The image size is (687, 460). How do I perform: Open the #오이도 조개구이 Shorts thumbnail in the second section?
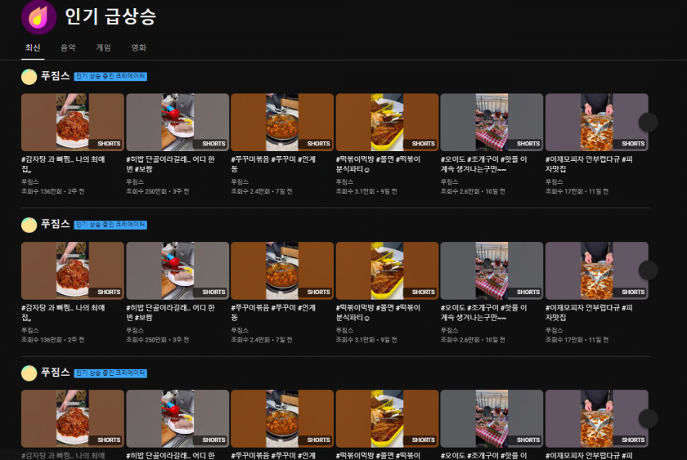pos(492,270)
